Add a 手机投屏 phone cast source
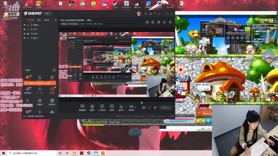 tap(102, 108)
